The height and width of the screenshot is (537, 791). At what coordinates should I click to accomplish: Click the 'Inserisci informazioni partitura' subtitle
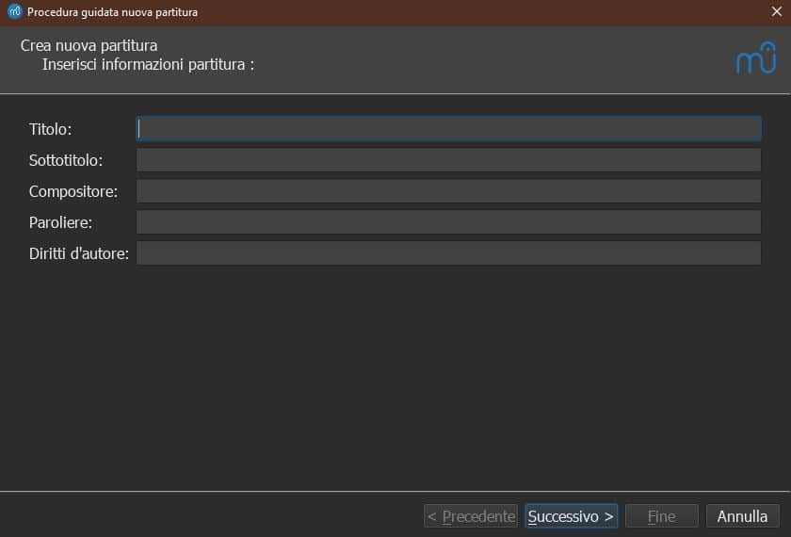(x=149, y=64)
